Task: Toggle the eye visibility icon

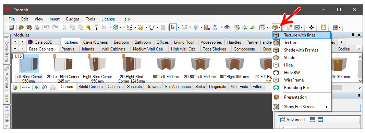Action: [x=227, y=27]
